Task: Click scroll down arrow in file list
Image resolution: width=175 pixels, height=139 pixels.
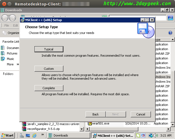Action: pos(173,124)
